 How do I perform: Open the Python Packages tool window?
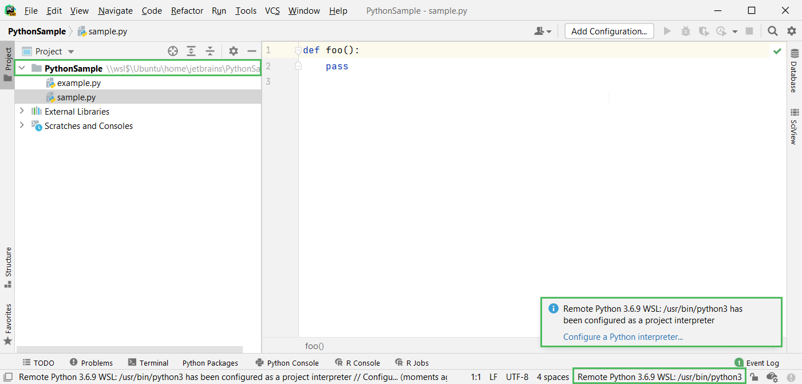[210, 362]
